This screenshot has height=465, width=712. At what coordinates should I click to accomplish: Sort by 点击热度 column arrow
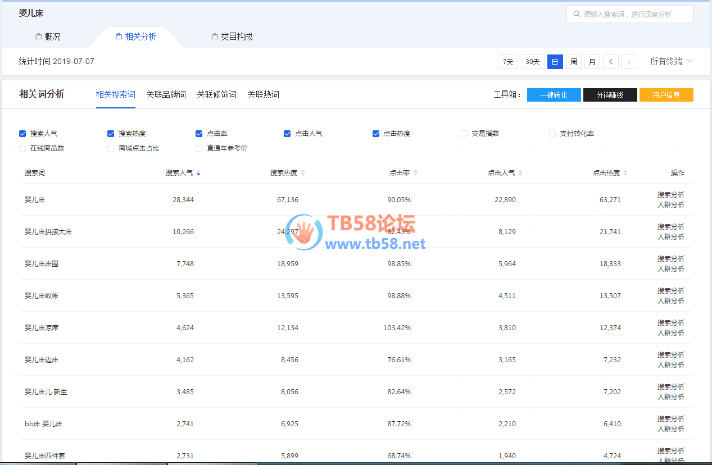pos(625,173)
